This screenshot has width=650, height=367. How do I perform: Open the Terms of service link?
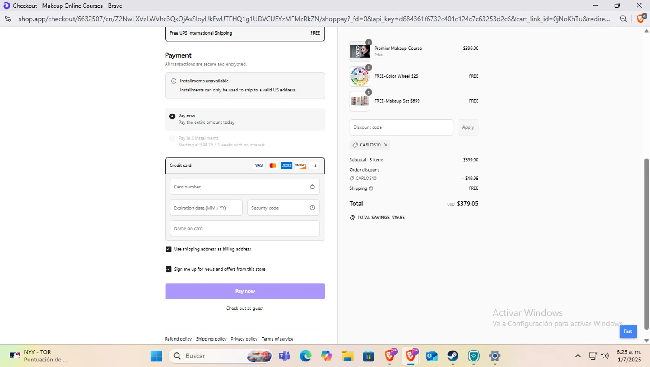277,339
